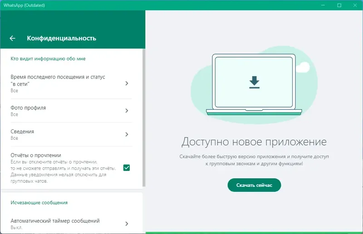Click the 'WhatsApp (Outdated)' window title

point(24,5)
